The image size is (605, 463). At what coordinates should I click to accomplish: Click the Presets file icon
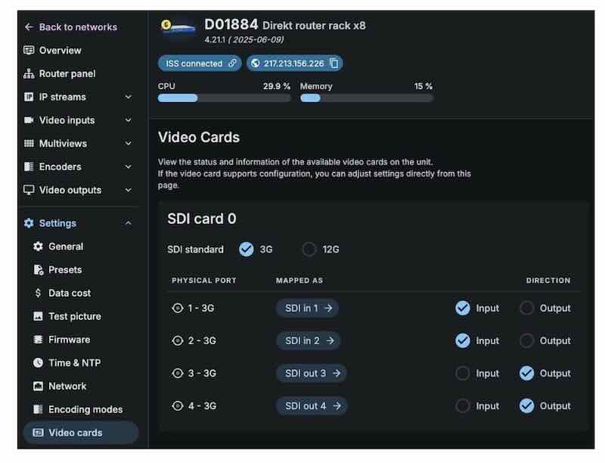39,270
